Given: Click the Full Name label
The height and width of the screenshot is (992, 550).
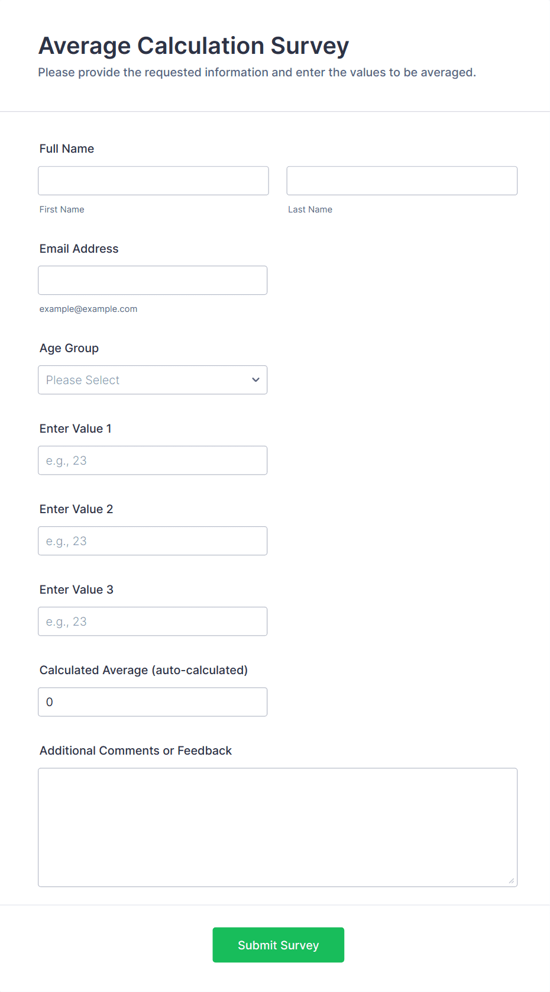Looking at the screenshot, I should click(x=67, y=149).
